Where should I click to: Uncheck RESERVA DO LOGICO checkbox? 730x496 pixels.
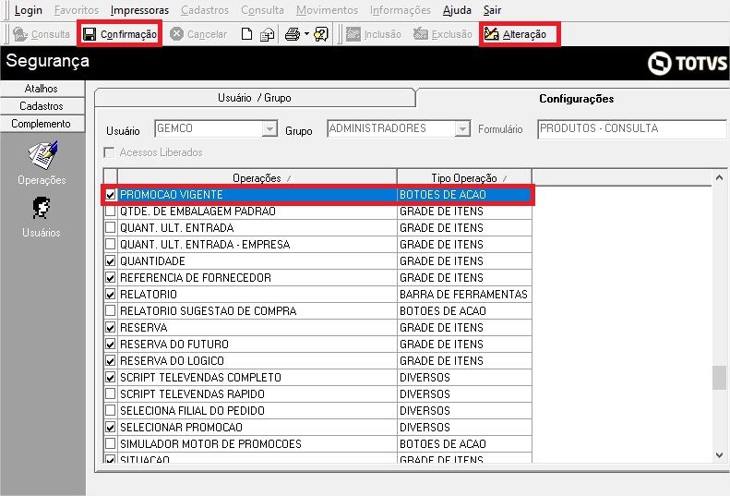pyautogui.click(x=111, y=360)
